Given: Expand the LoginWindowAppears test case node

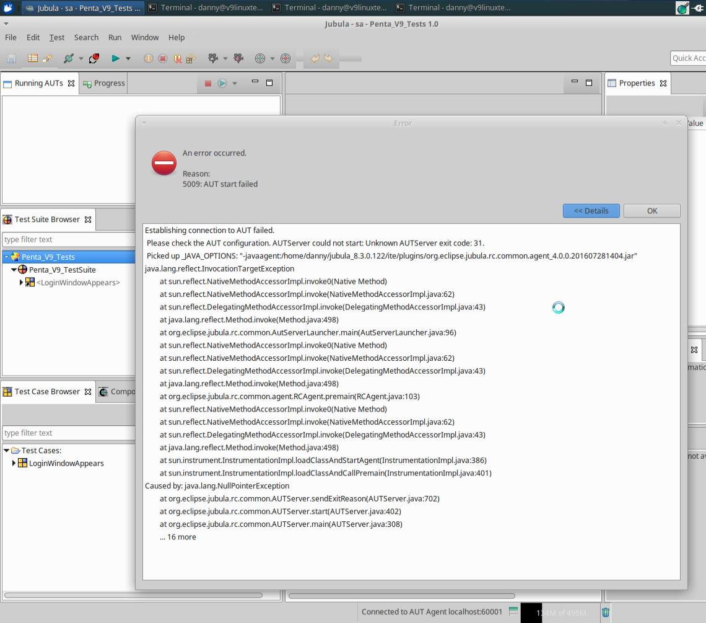Looking at the screenshot, I should pos(14,463).
